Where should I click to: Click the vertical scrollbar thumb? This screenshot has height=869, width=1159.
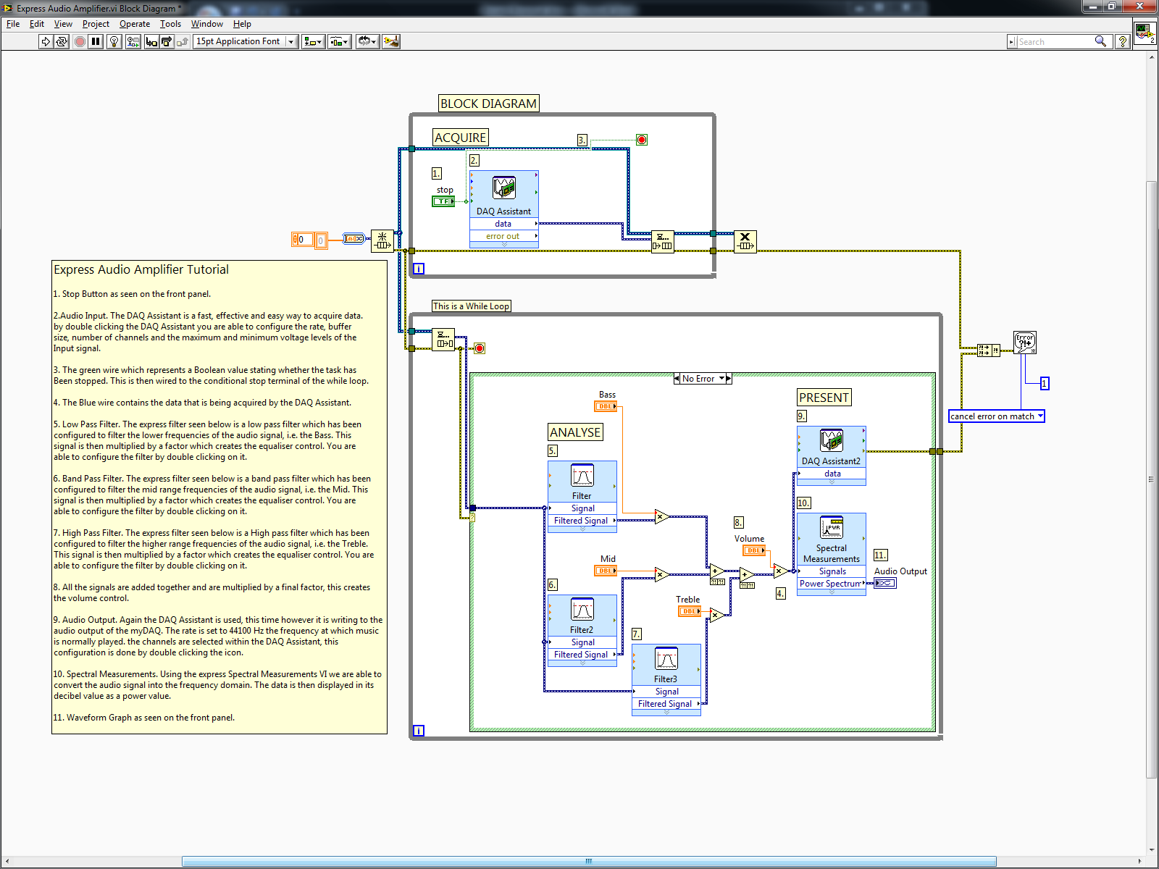[x=1152, y=479]
